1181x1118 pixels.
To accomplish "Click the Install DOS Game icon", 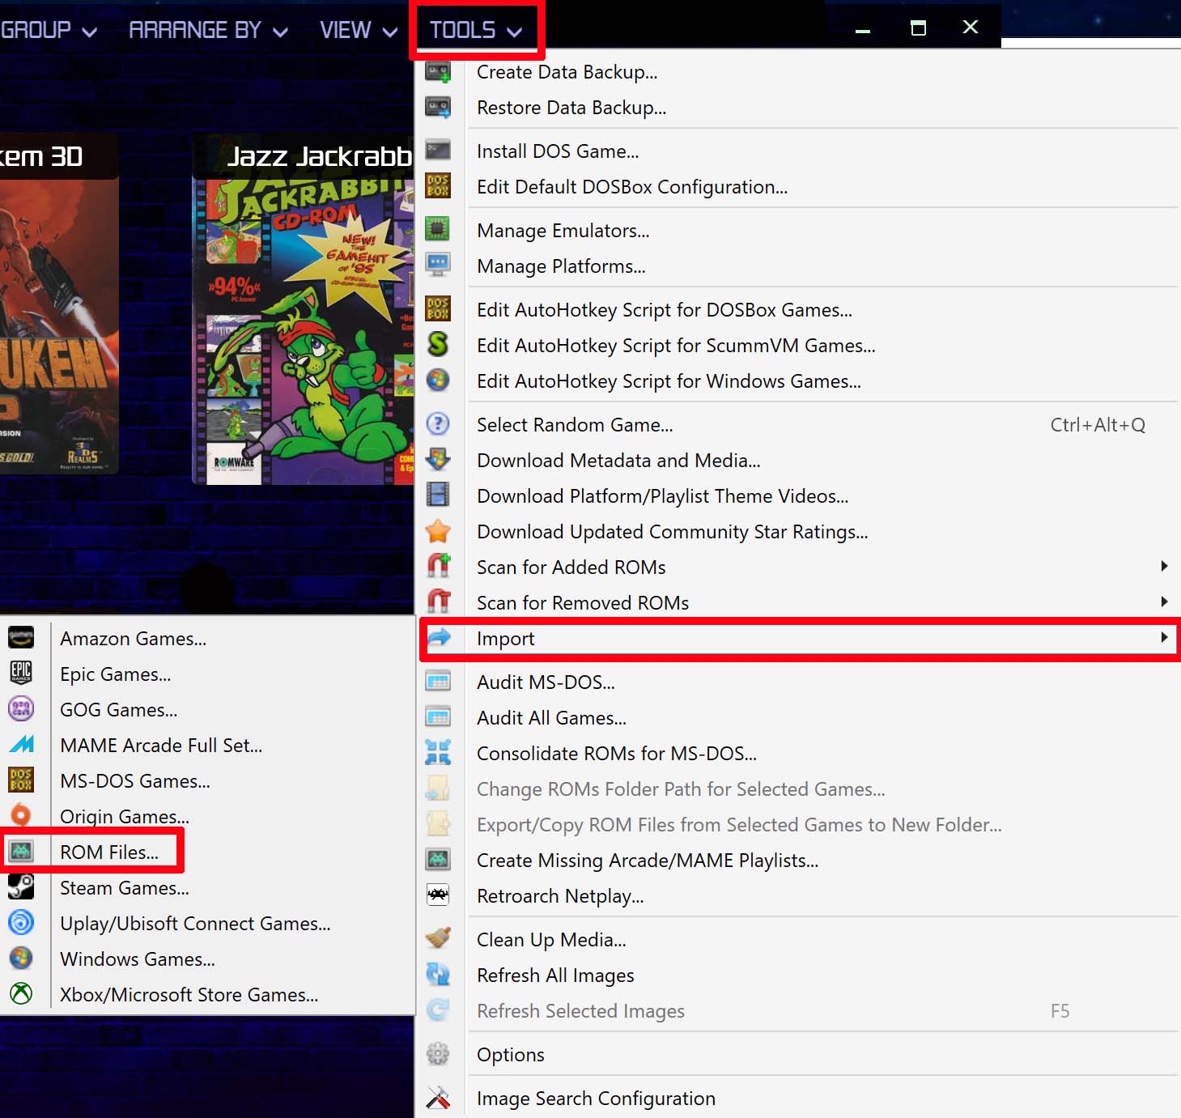I will click(x=438, y=151).
